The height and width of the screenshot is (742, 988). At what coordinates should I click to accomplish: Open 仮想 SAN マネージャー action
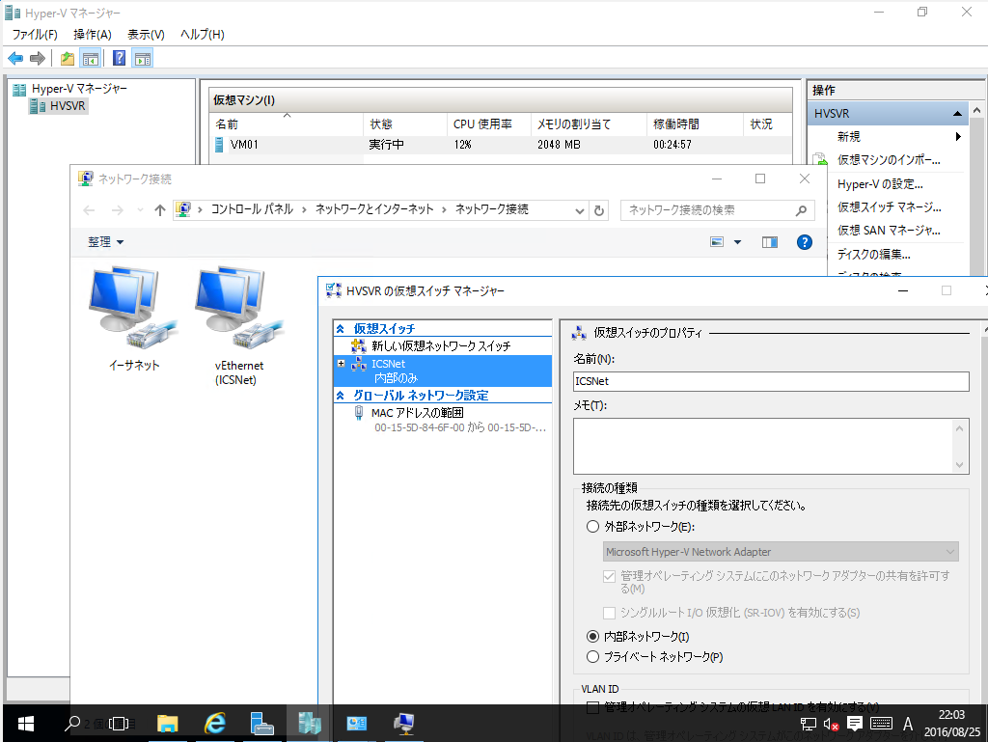pyautogui.click(x=889, y=231)
